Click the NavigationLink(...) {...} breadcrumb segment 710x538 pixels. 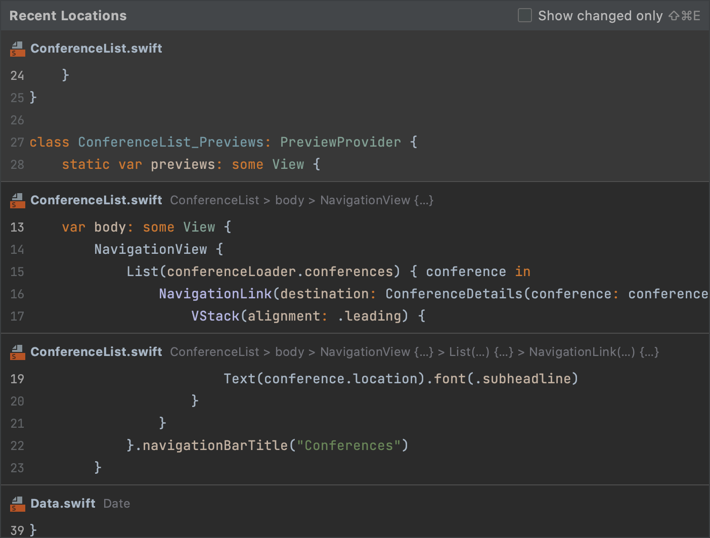click(x=594, y=352)
